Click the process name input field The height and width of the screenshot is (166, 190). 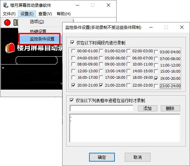click(102, 108)
